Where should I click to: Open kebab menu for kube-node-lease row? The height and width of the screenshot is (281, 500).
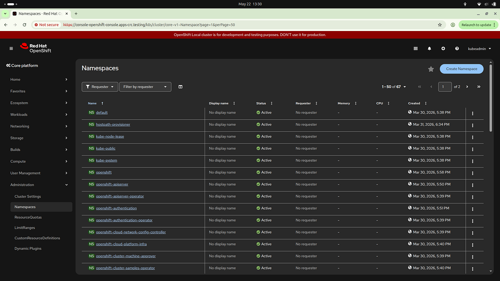pyautogui.click(x=472, y=137)
